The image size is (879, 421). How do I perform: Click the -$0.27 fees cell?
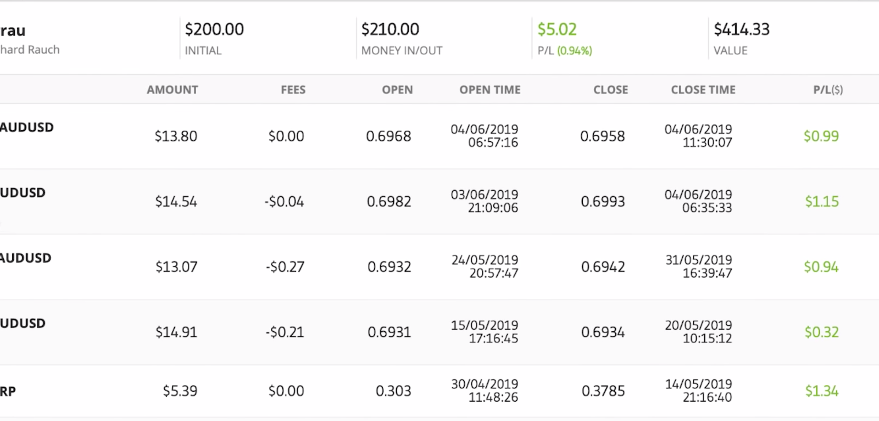pos(285,267)
